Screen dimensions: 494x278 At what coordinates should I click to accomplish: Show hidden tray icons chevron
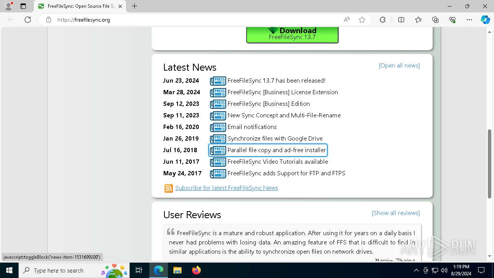(x=416, y=270)
